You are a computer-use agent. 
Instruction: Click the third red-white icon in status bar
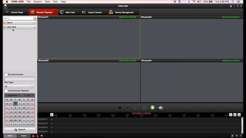tap(42, 136)
